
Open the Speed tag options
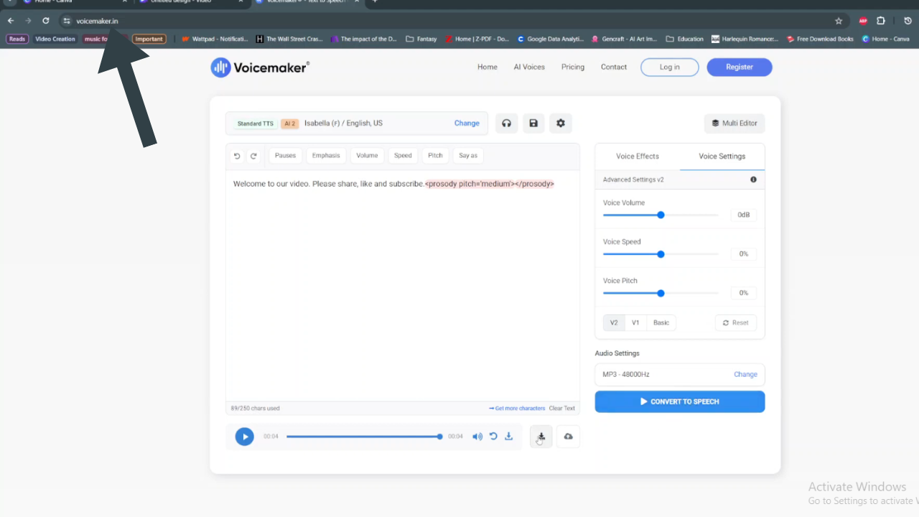coord(403,156)
